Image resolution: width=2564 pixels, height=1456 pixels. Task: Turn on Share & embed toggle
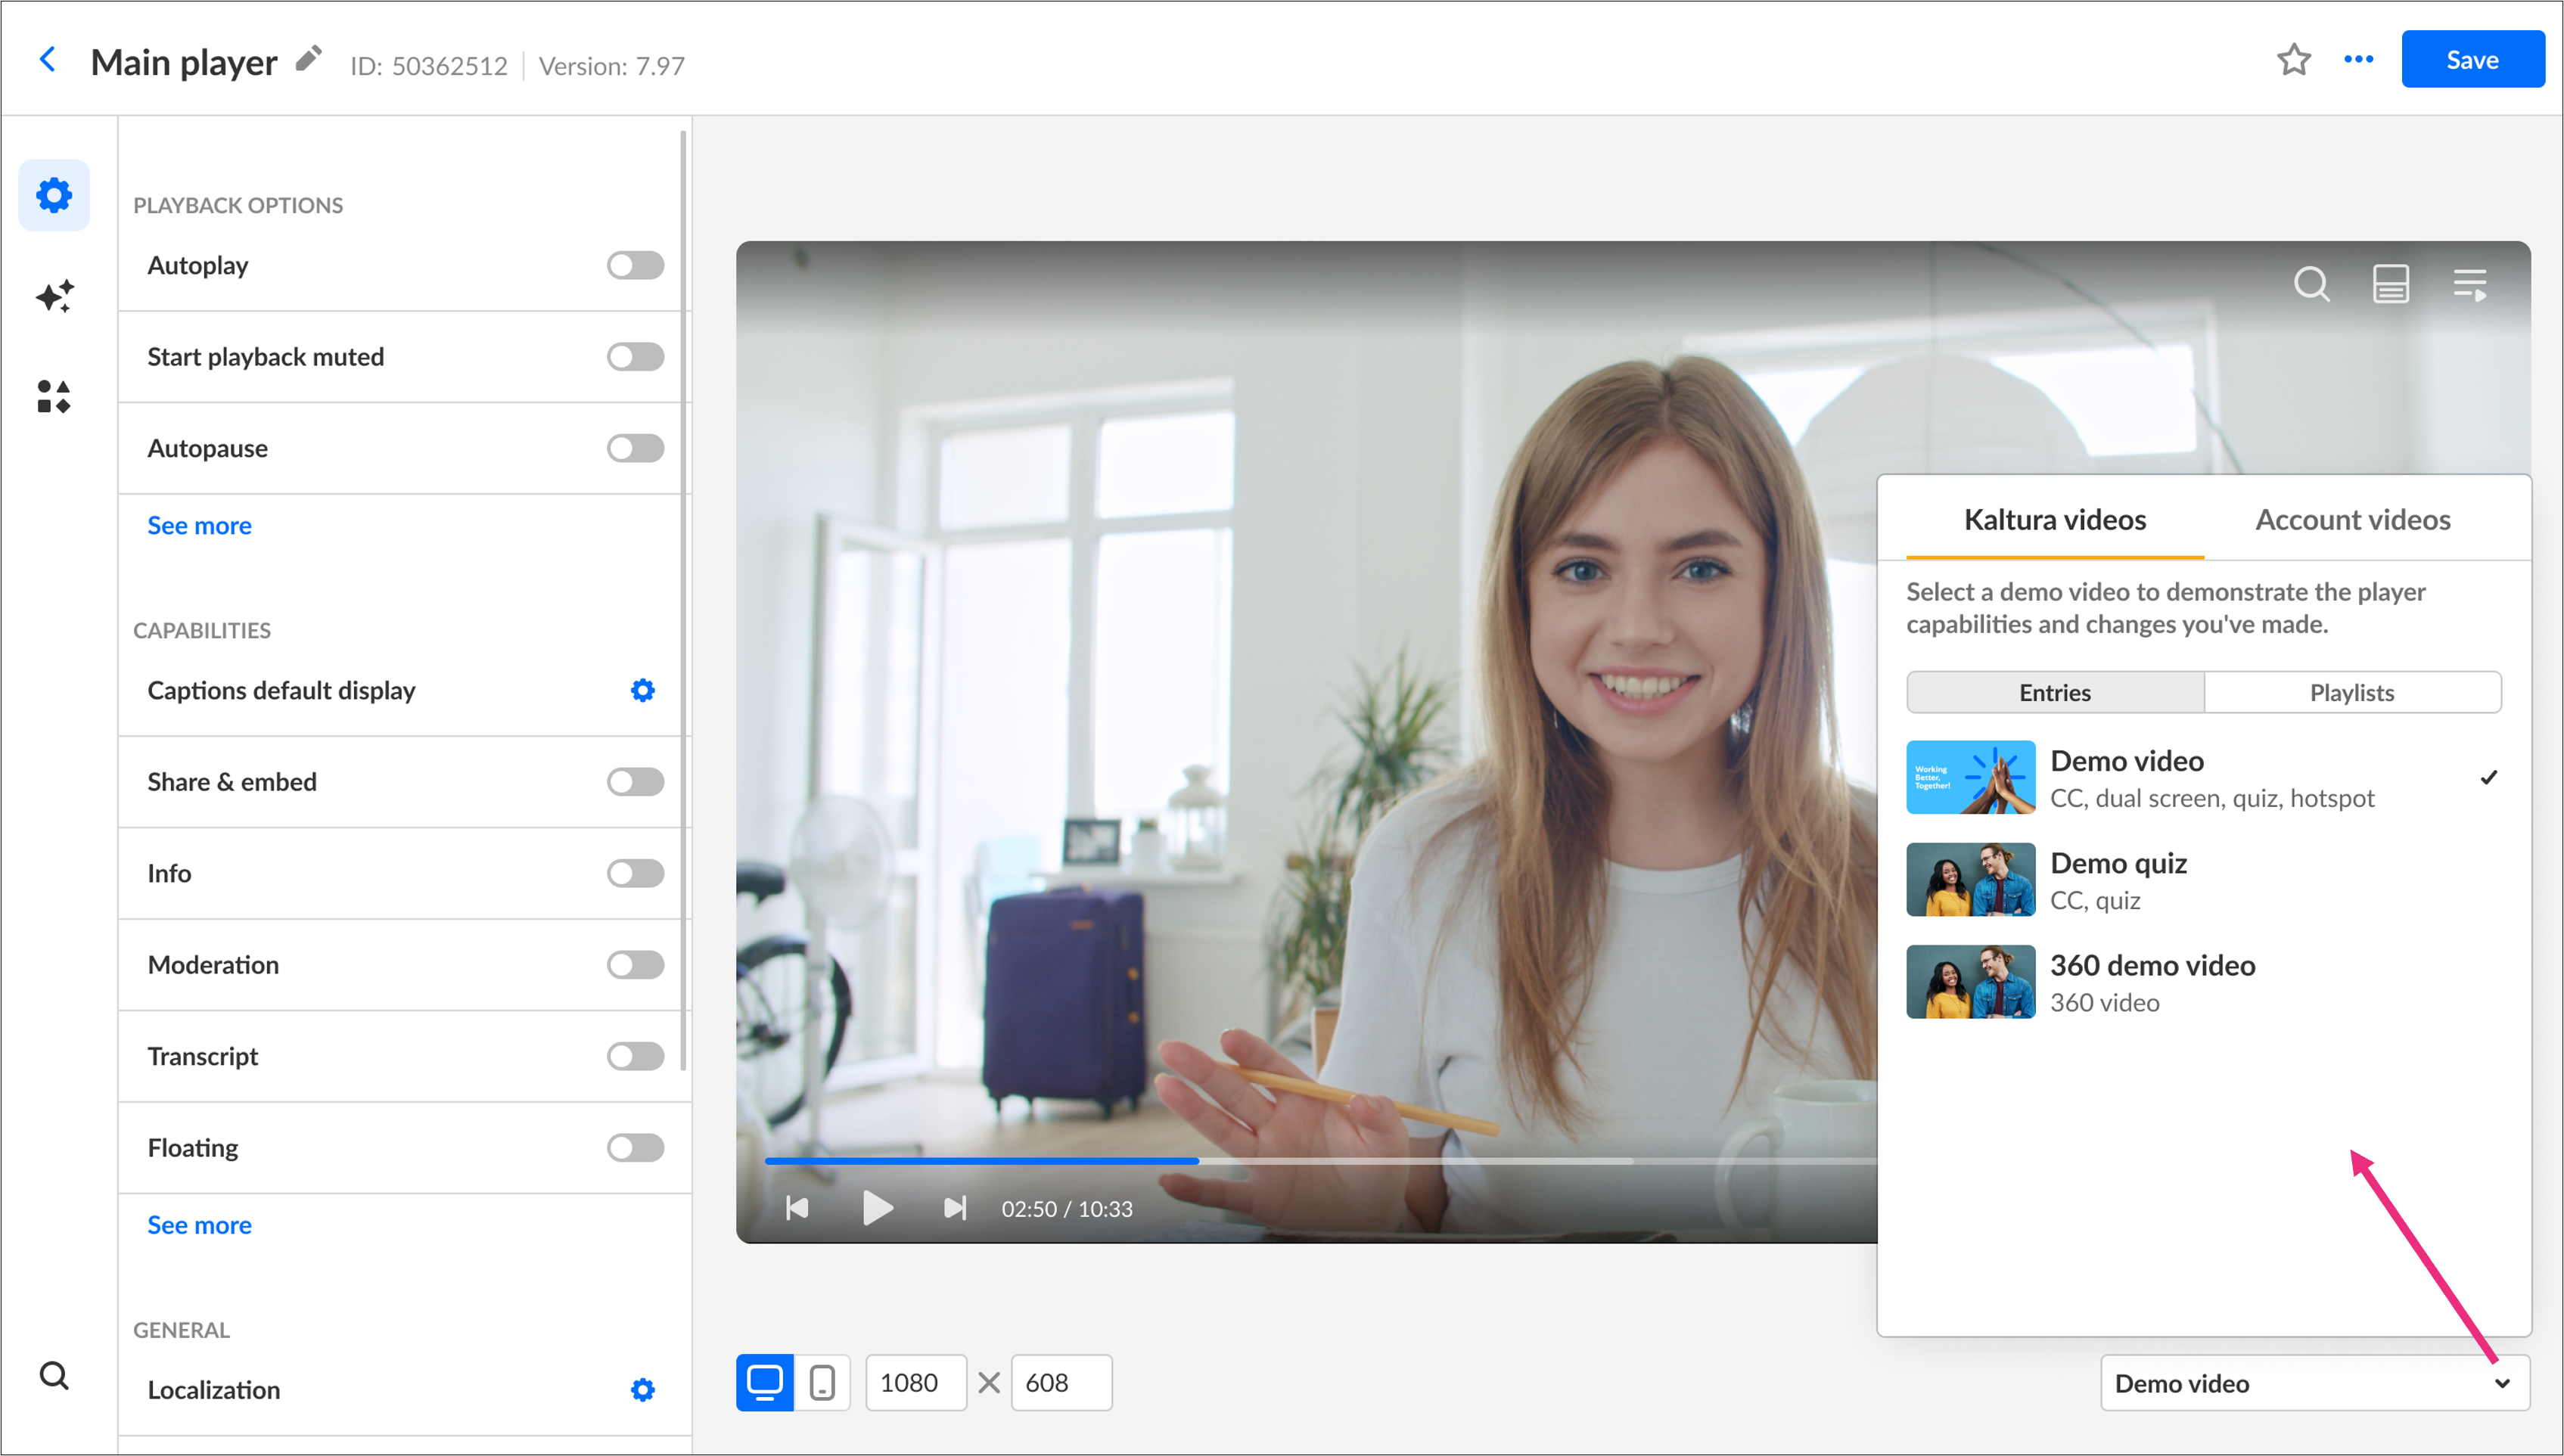[635, 782]
